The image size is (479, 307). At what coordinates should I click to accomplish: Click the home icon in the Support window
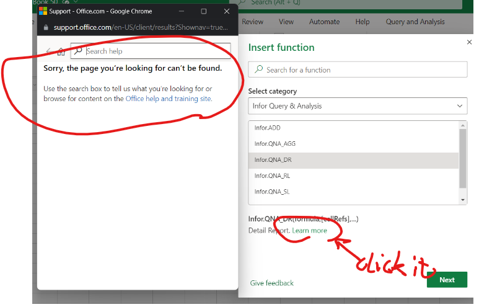click(61, 51)
